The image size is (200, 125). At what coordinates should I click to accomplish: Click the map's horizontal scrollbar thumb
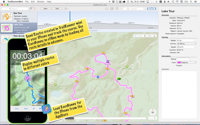click(x=69, y=118)
